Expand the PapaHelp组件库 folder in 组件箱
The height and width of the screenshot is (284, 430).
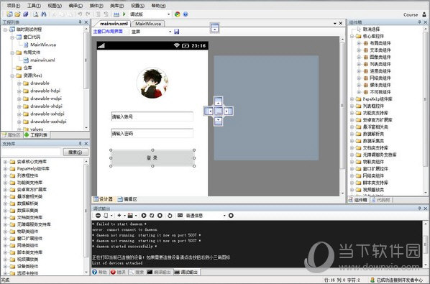tap(352, 99)
